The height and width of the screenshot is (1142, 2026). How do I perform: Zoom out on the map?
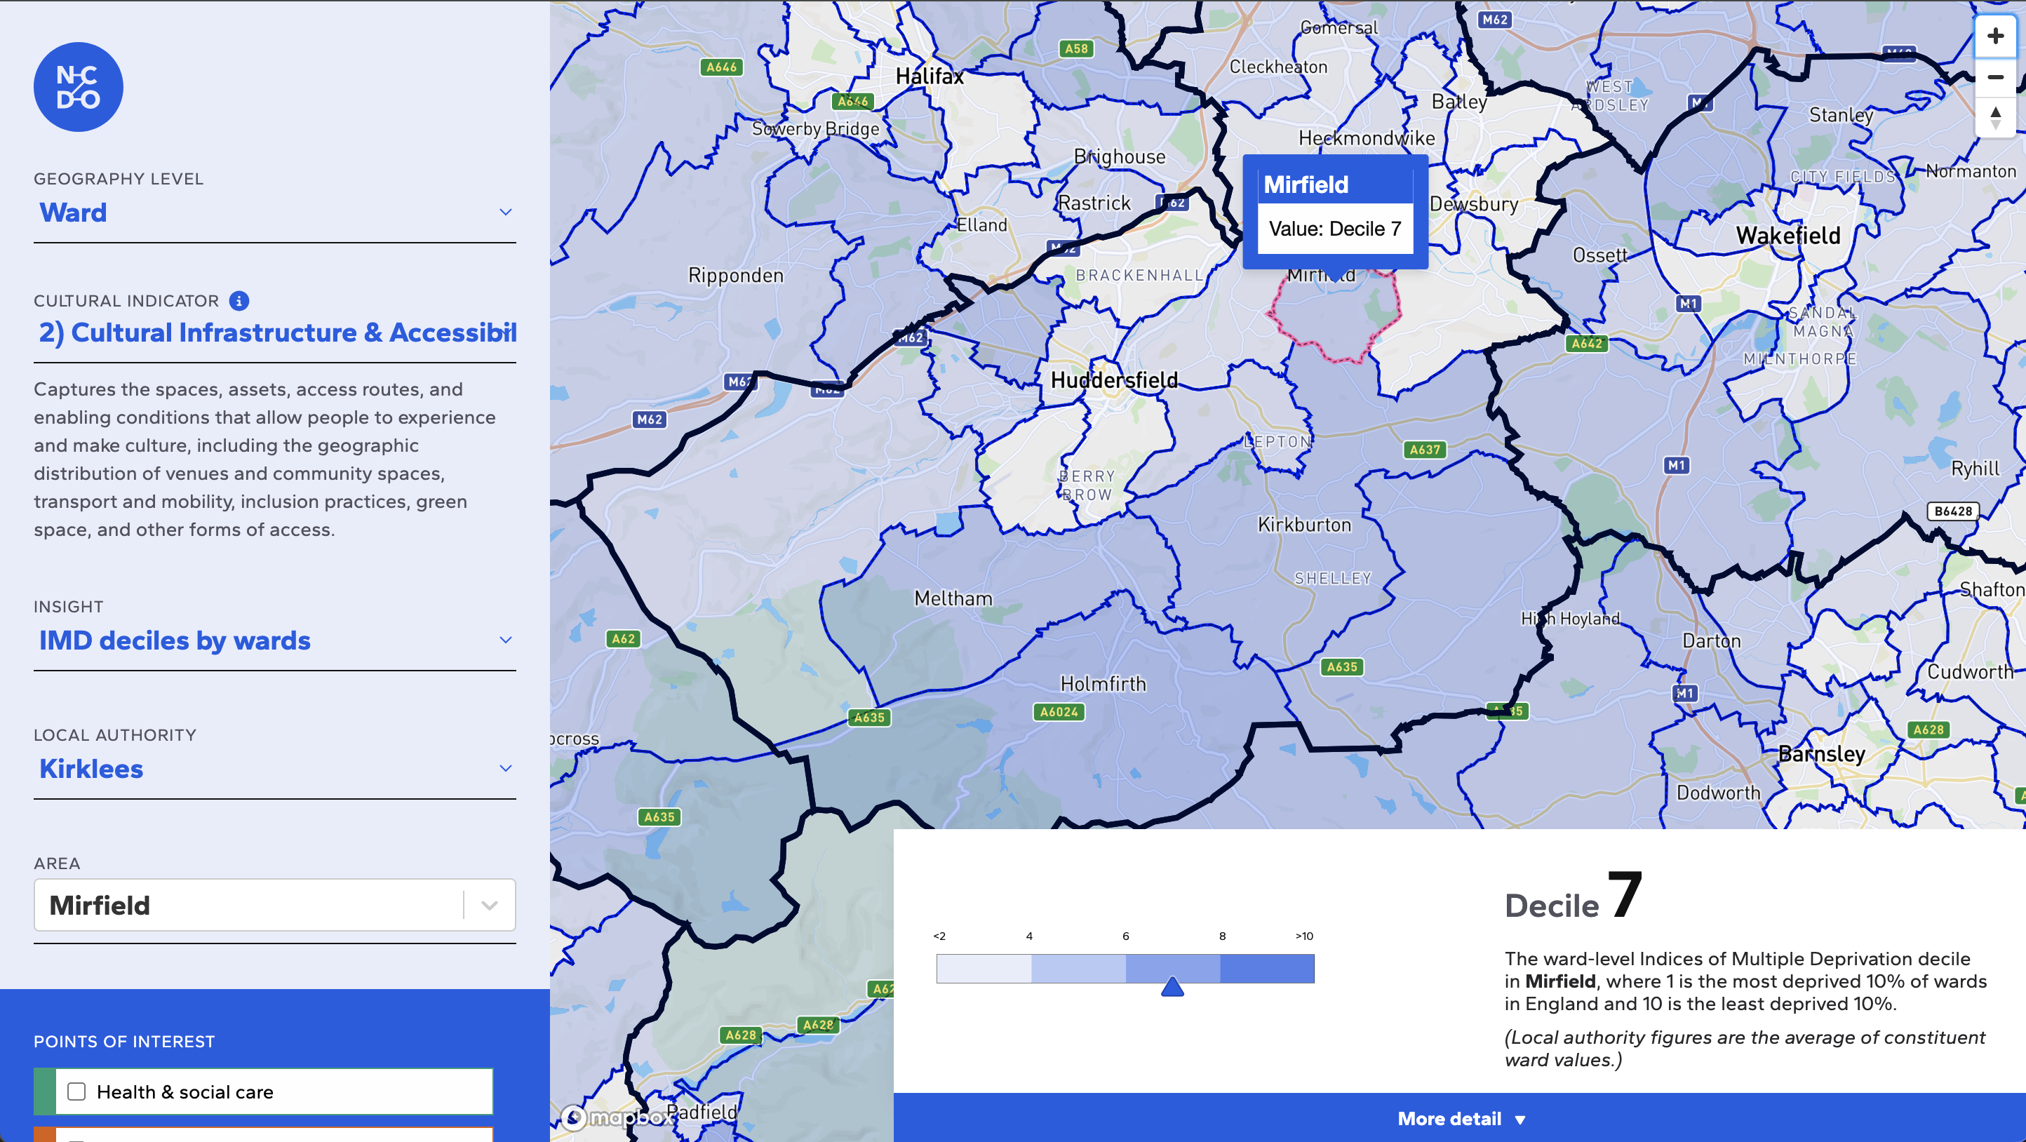(x=1994, y=77)
